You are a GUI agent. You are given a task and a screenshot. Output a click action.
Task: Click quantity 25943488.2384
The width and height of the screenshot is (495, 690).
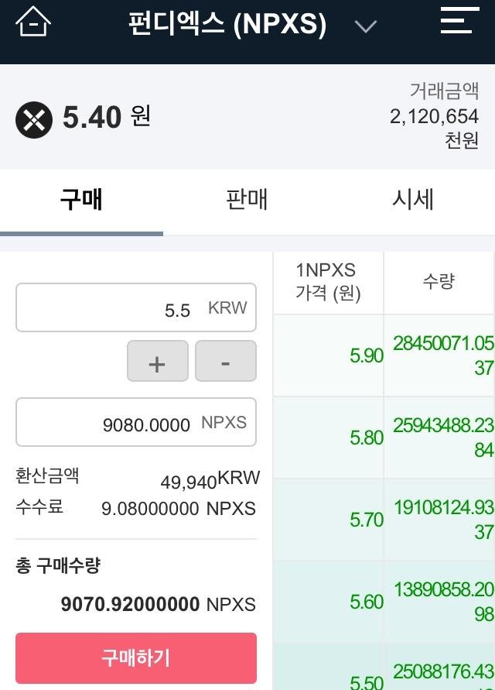pos(443,438)
